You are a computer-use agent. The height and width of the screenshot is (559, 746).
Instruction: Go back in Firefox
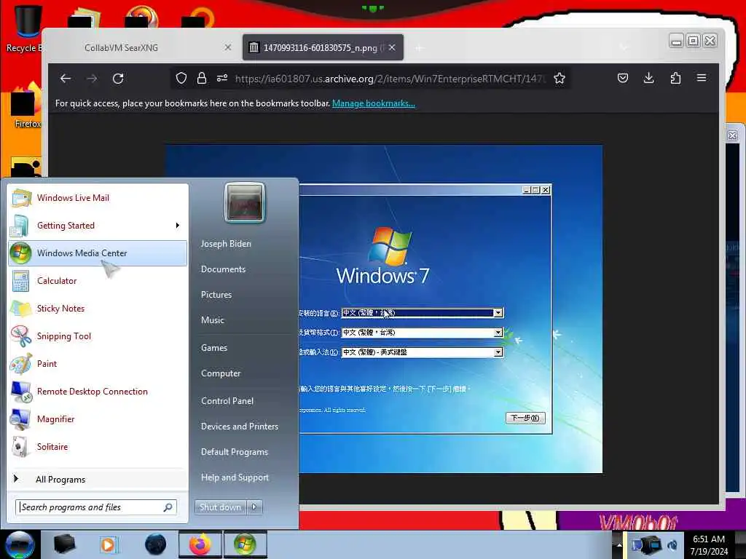click(66, 79)
